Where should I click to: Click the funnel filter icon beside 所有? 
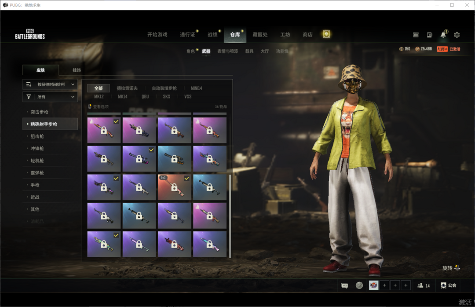click(x=29, y=97)
